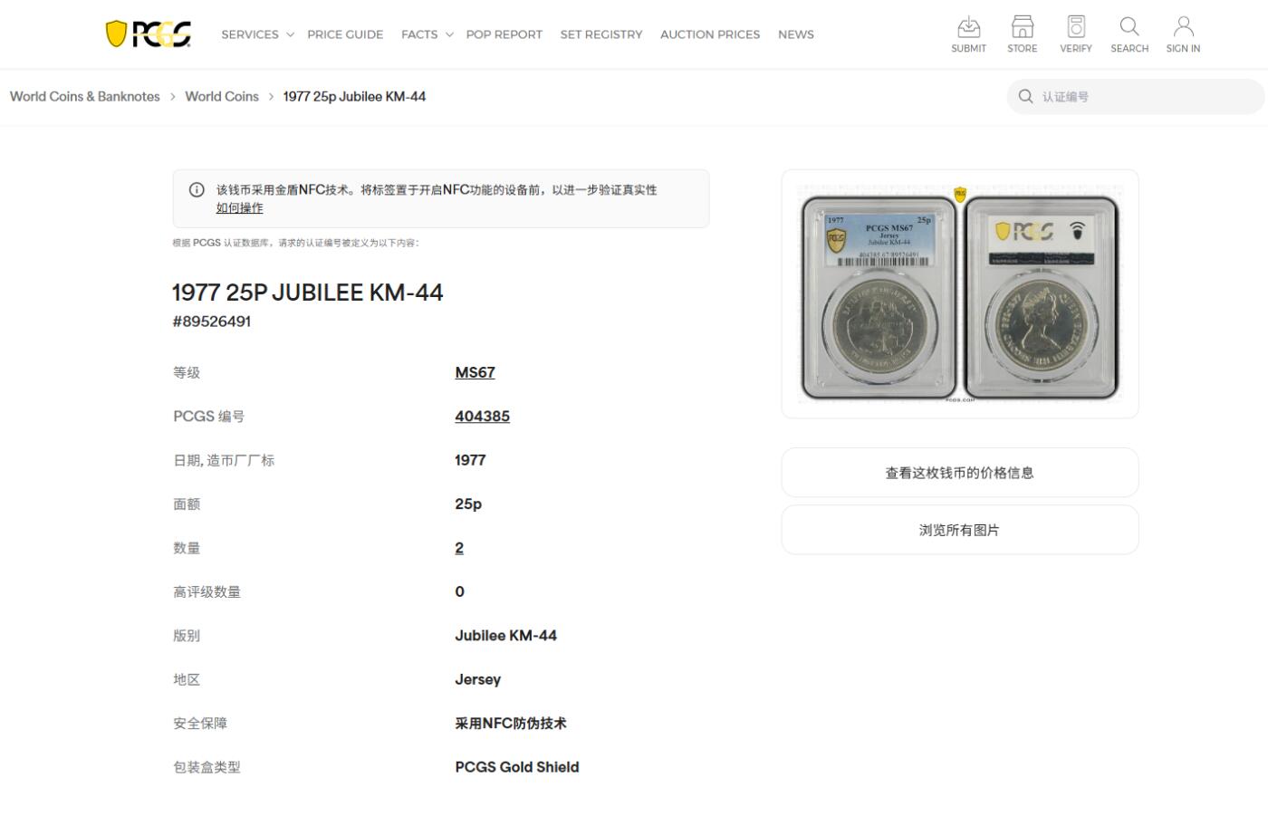Select the 高评级数量 label
This screenshot has width=1268, height=816.
(x=207, y=591)
